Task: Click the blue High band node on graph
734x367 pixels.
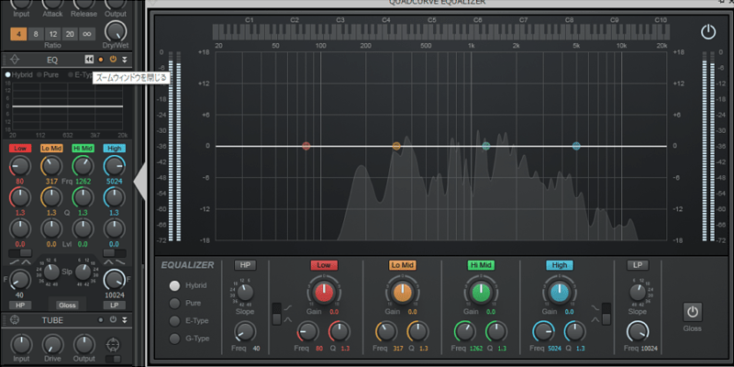Action: click(576, 146)
